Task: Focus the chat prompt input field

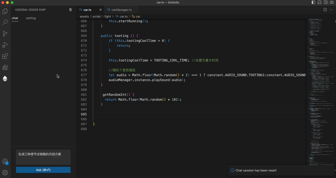Action: (x=43, y=157)
